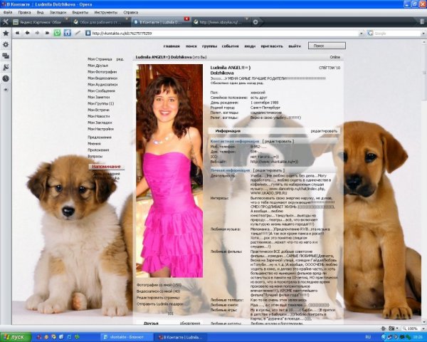The height and width of the screenshot is (342, 427).
Task: Click редактировать in Информация header
Action: (324, 131)
